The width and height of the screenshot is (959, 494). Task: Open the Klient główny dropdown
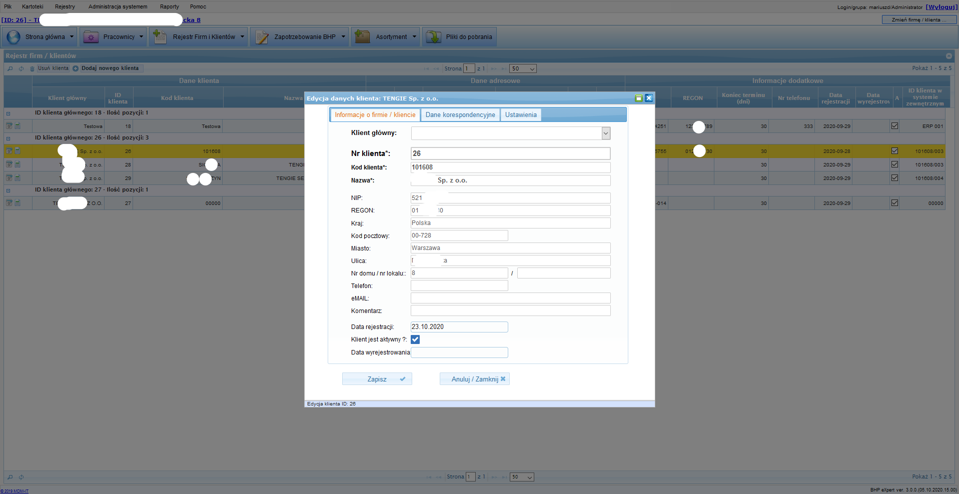click(606, 133)
